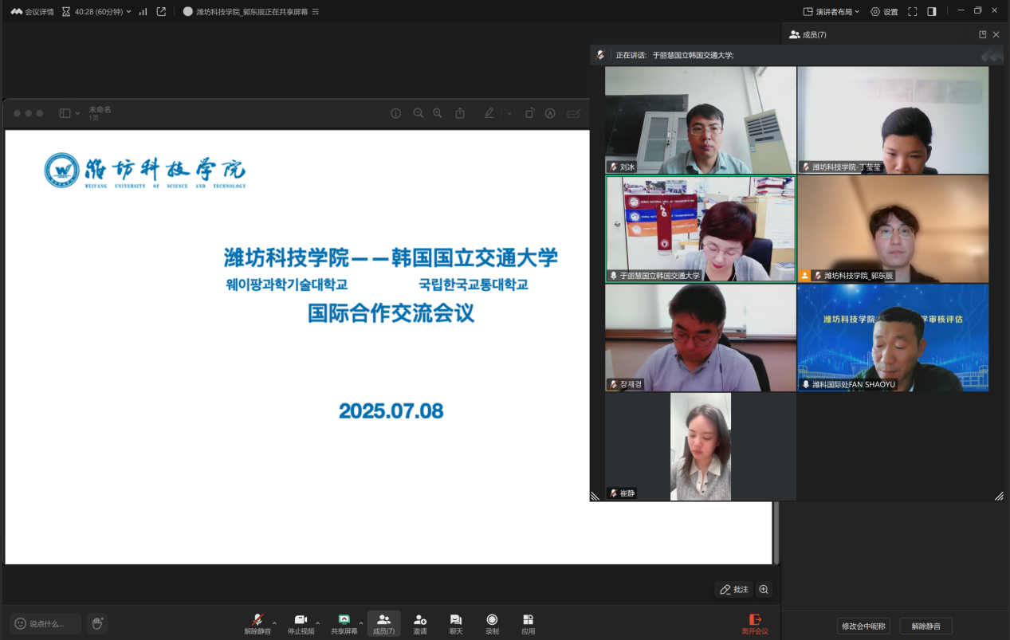This screenshot has height=640, width=1010.
Task: Expand video options arrow beside 停止视频
Action: click(x=318, y=622)
